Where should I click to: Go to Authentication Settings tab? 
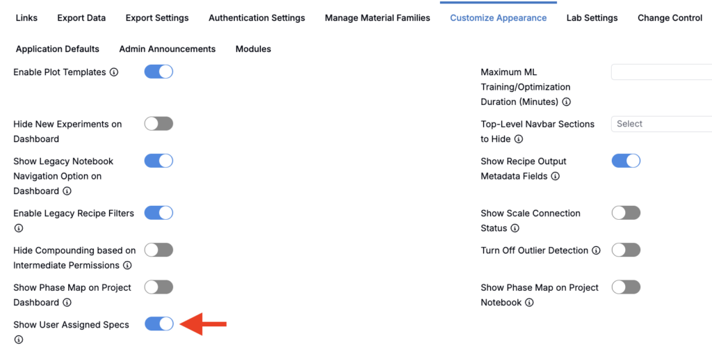pos(257,18)
